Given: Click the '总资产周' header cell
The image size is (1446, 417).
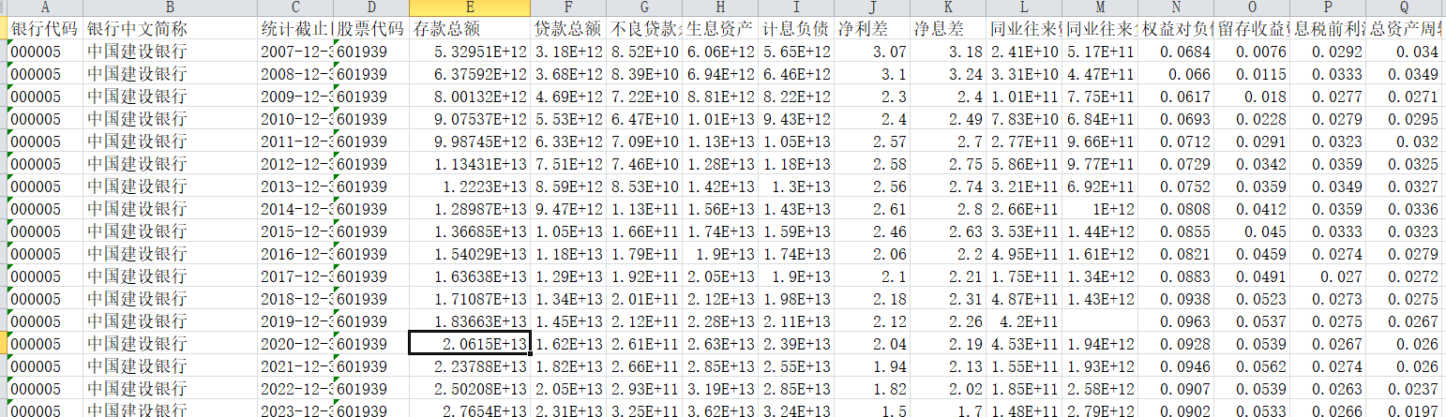Looking at the screenshot, I should tap(1404, 27).
